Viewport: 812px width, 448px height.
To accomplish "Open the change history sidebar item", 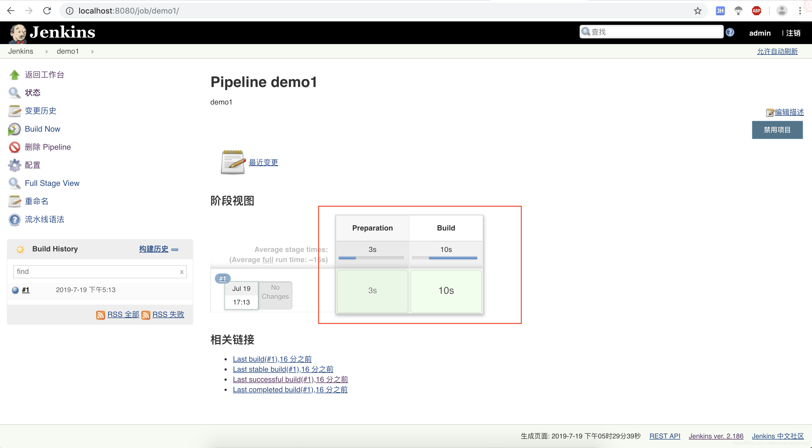I will (x=40, y=111).
